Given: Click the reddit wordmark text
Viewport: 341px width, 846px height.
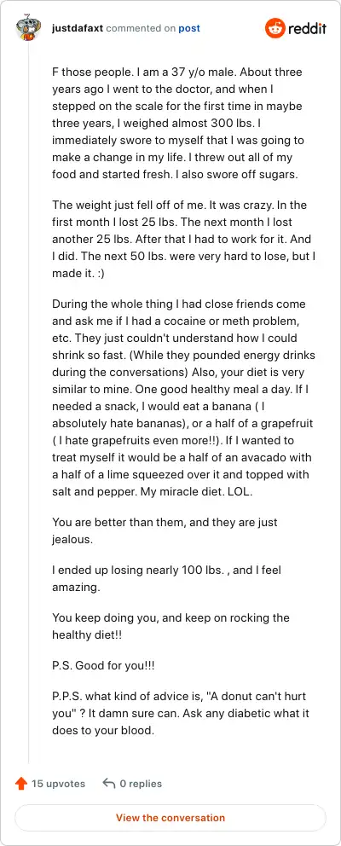Looking at the screenshot, I should click(307, 29).
